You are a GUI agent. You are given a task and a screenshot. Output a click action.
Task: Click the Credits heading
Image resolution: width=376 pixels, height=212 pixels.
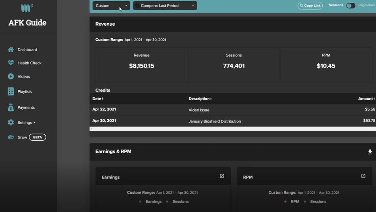pyautogui.click(x=103, y=90)
